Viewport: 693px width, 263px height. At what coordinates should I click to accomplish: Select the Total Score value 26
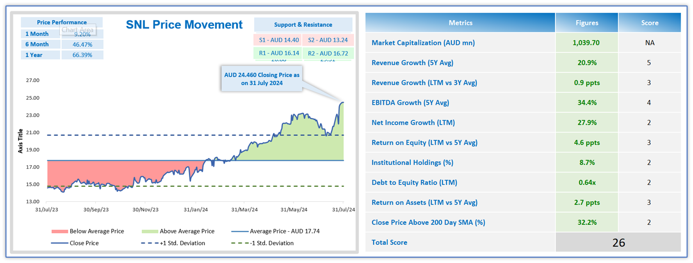[x=618, y=242]
